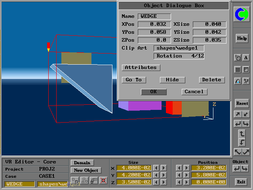Increase X size with right arrow
This screenshot has width=253, height=190.
(164, 168)
